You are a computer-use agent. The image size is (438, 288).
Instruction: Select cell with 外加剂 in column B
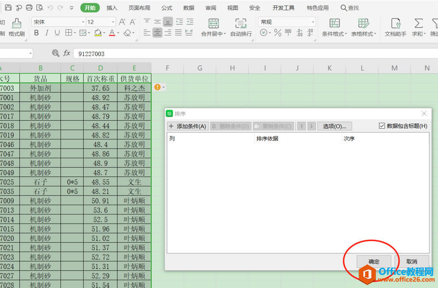click(40, 88)
